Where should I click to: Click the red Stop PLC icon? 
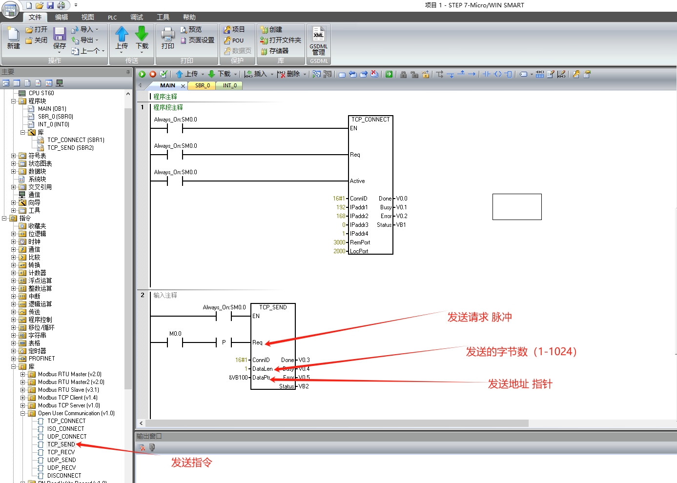153,74
